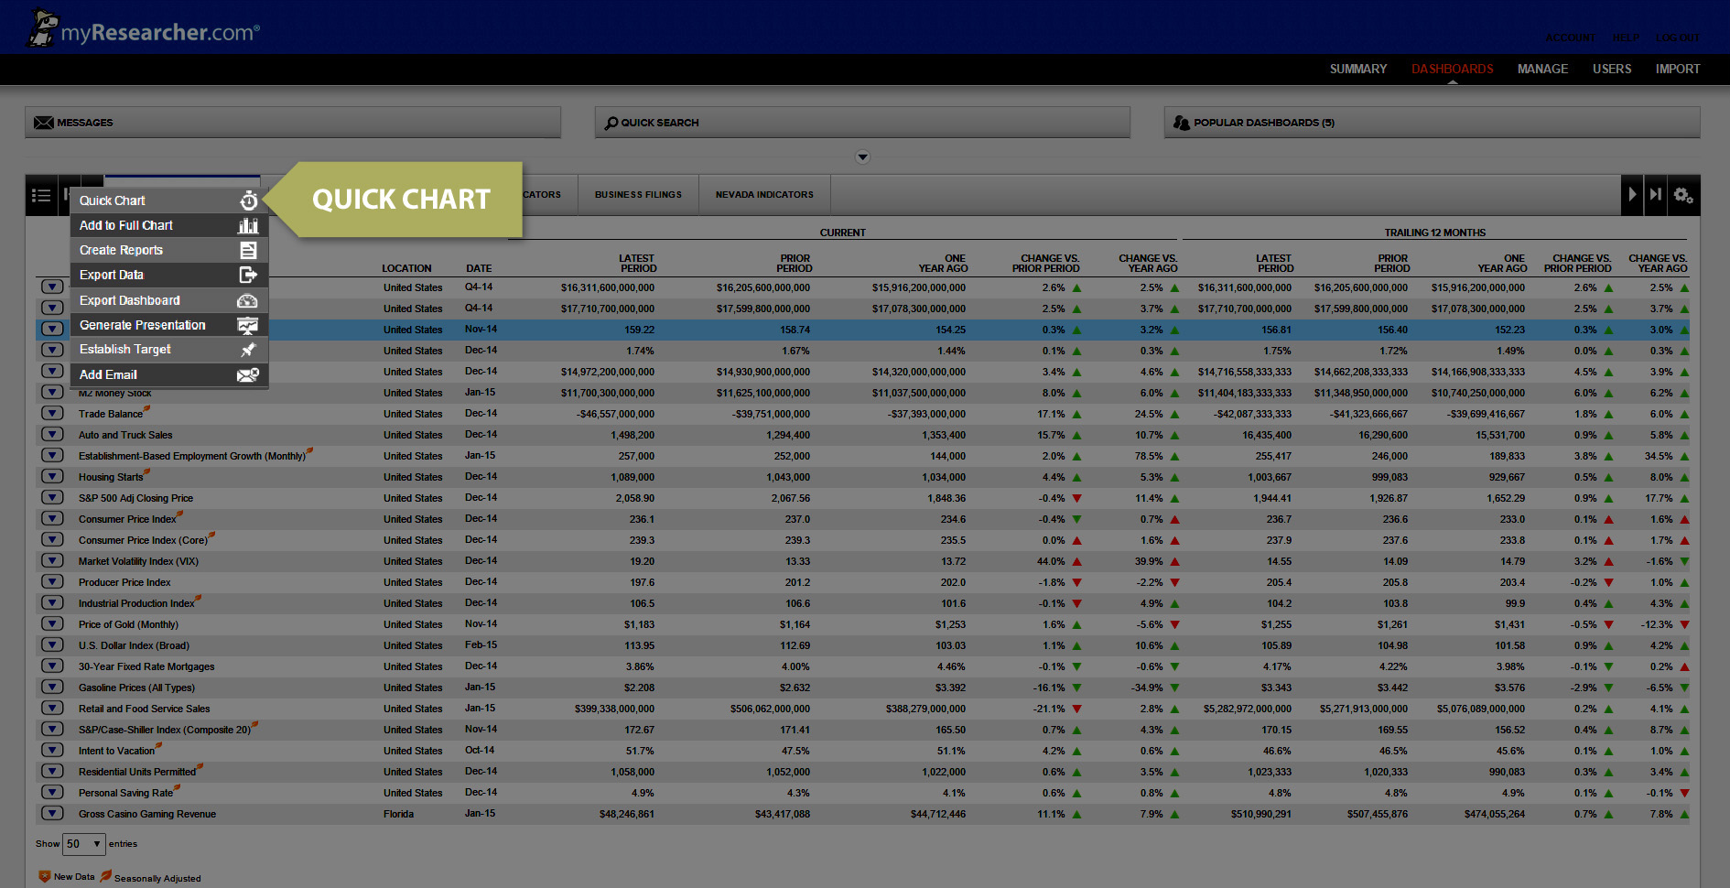The image size is (1730, 888).
Task: Choose Add to Full Chart menu entry
Action: 169,225
